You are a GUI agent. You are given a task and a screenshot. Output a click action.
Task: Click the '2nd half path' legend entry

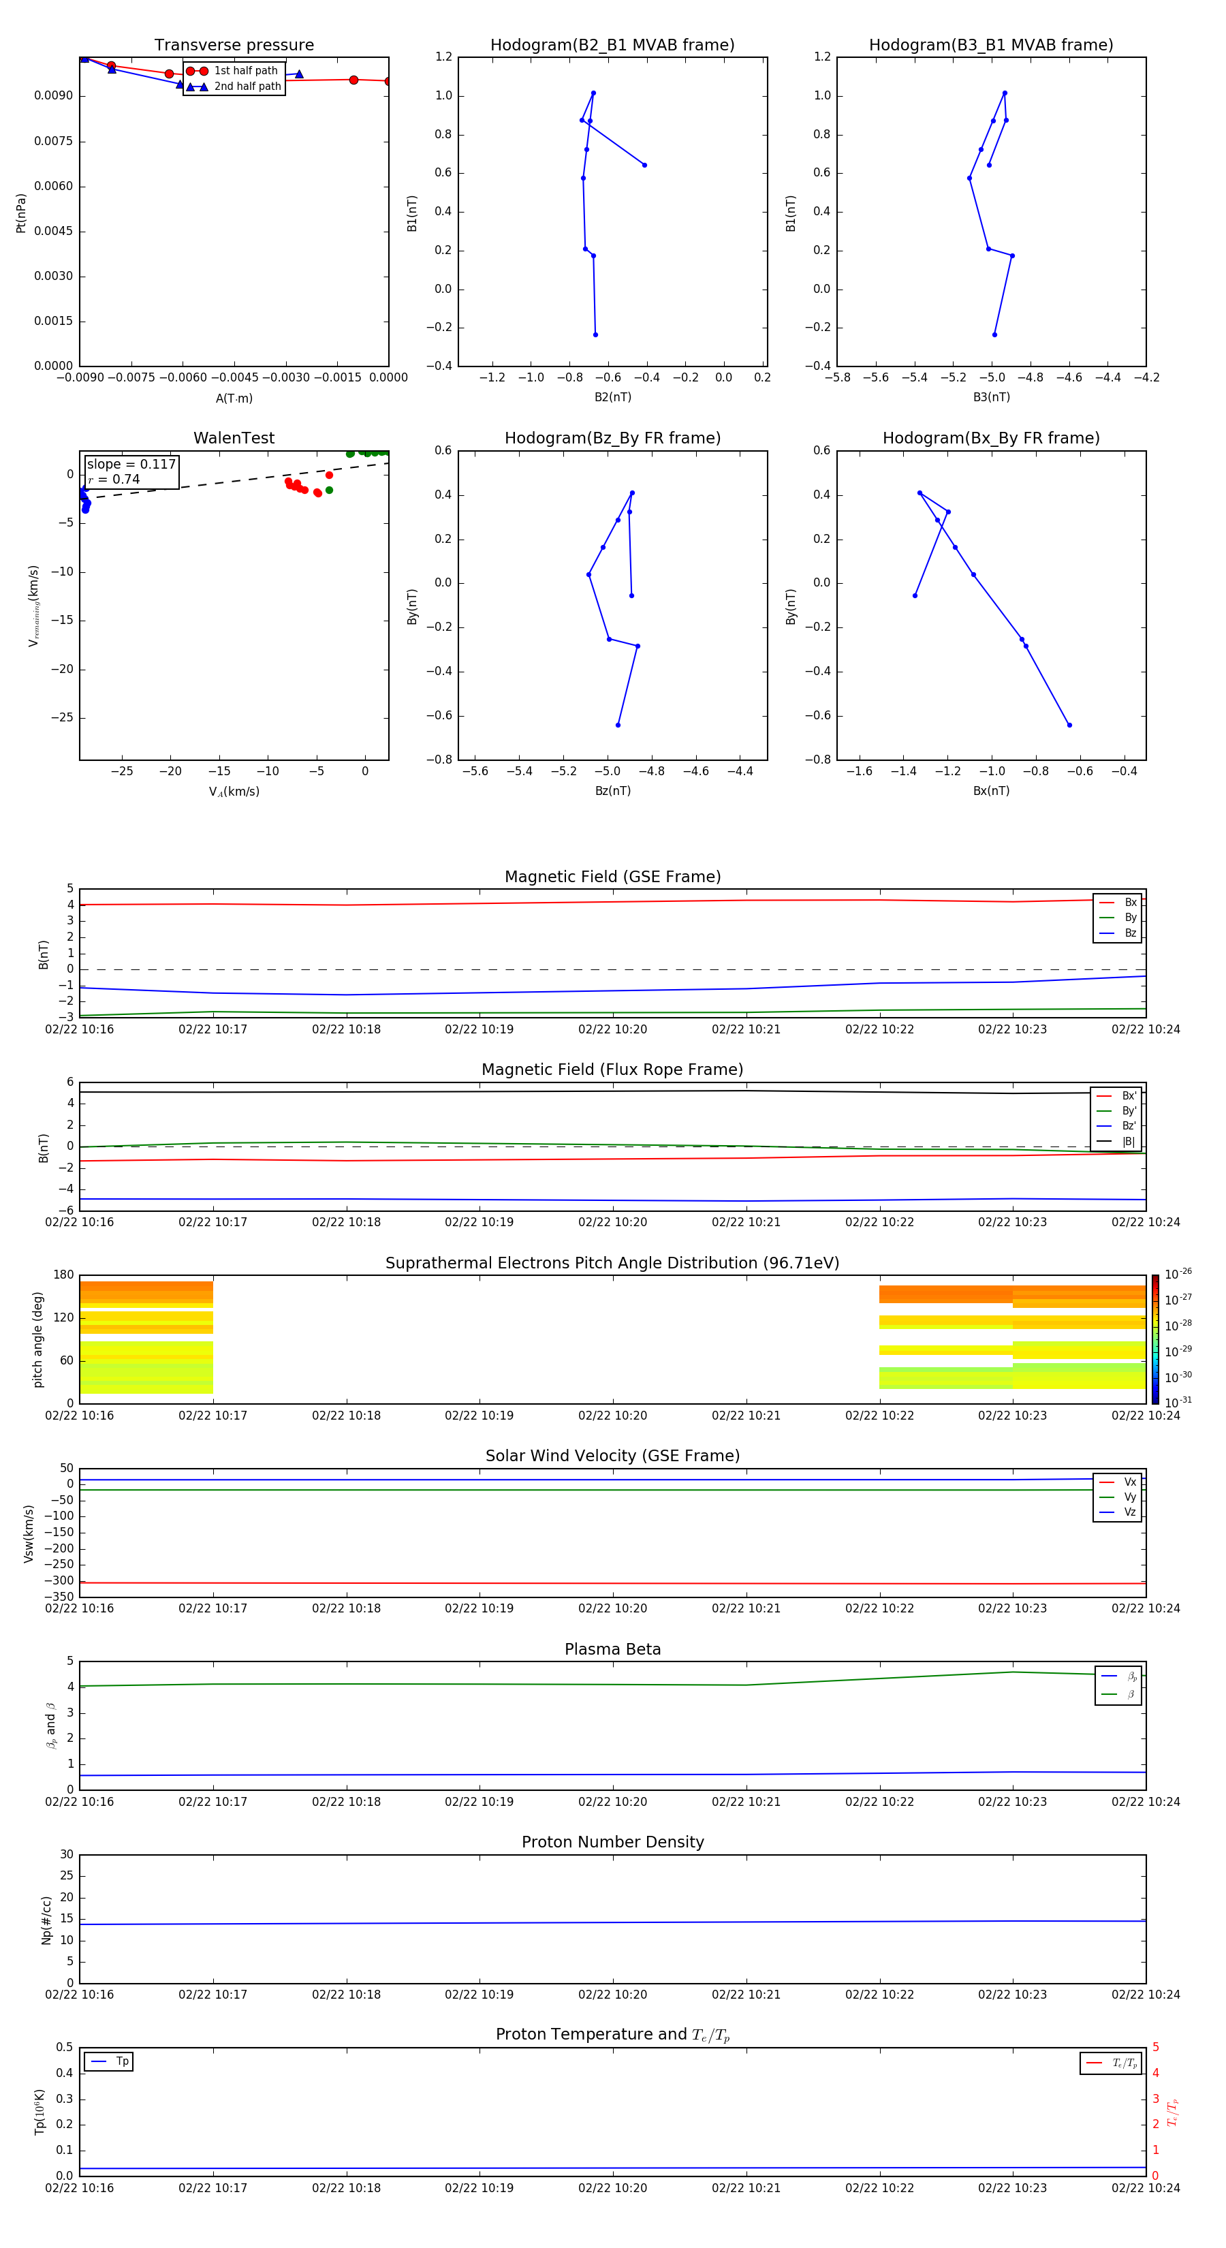click(x=234, y=87)
